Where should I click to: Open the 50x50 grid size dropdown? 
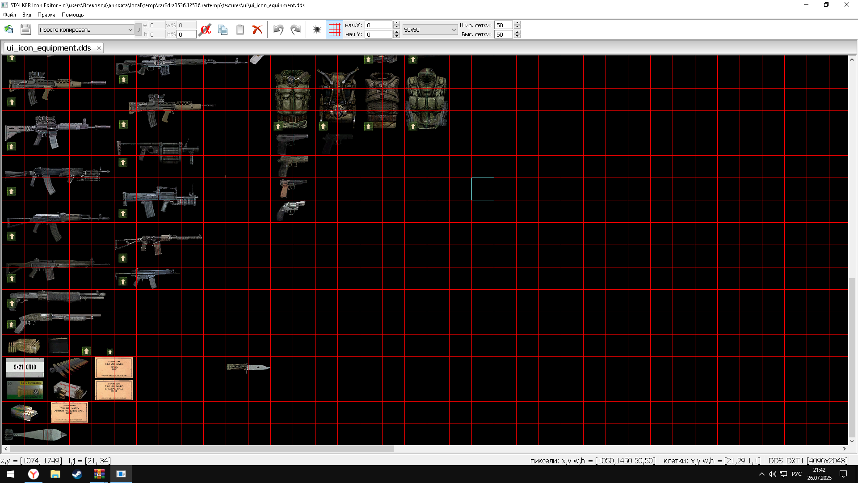[x=430, y=30]
